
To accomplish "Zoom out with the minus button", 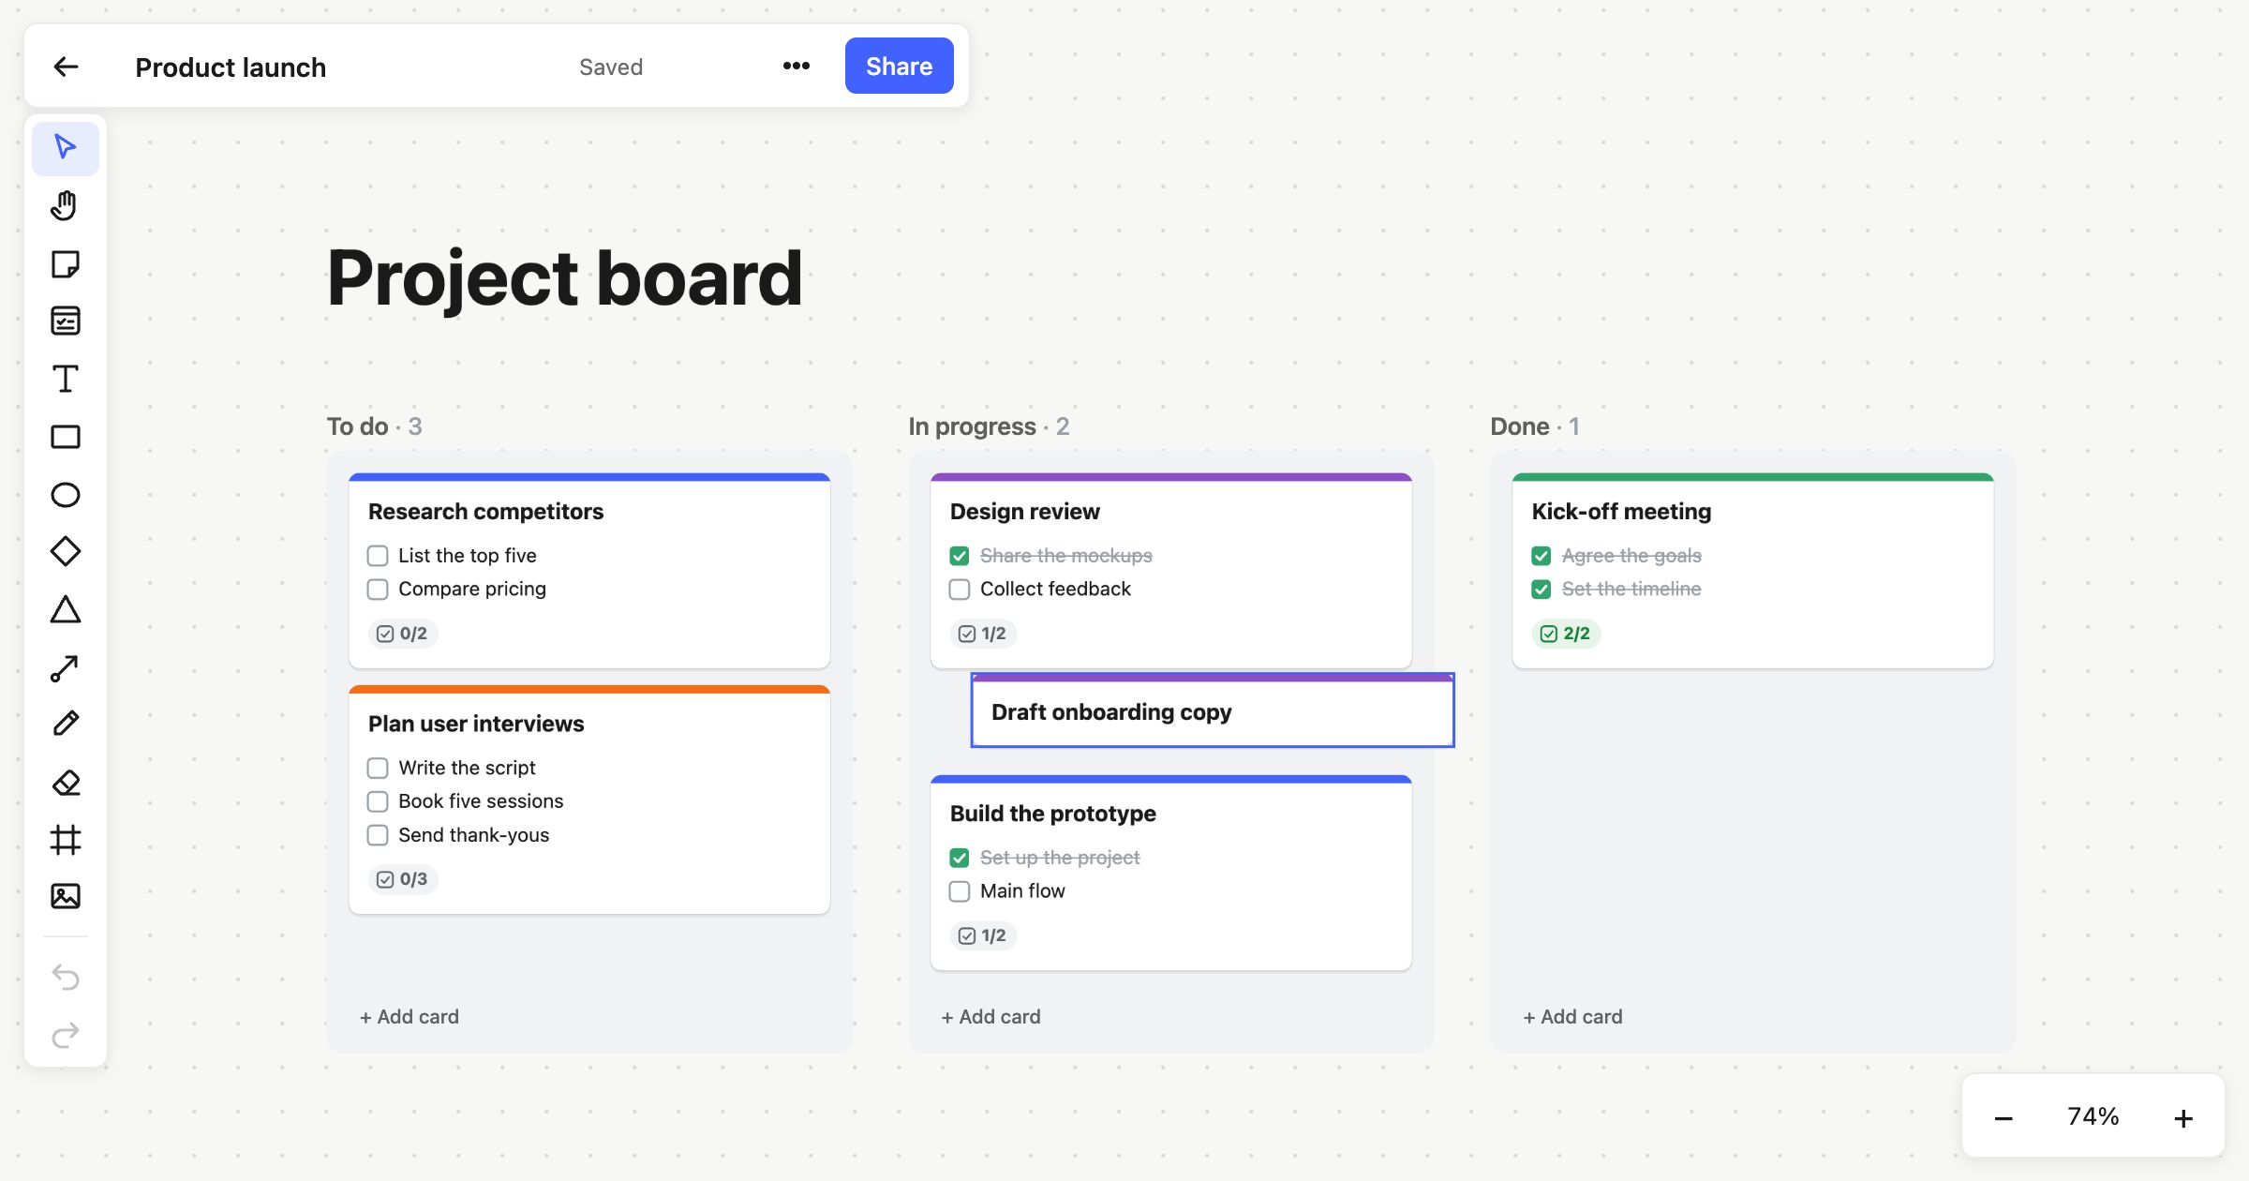I will tap(2003, 1117).
